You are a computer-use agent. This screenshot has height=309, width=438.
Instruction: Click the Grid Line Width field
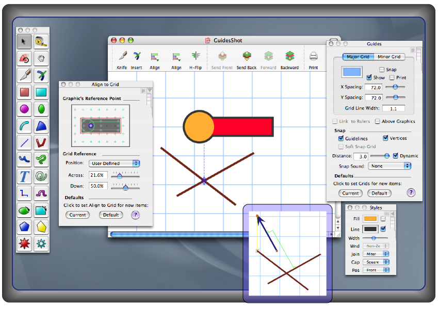click(394, 108)
